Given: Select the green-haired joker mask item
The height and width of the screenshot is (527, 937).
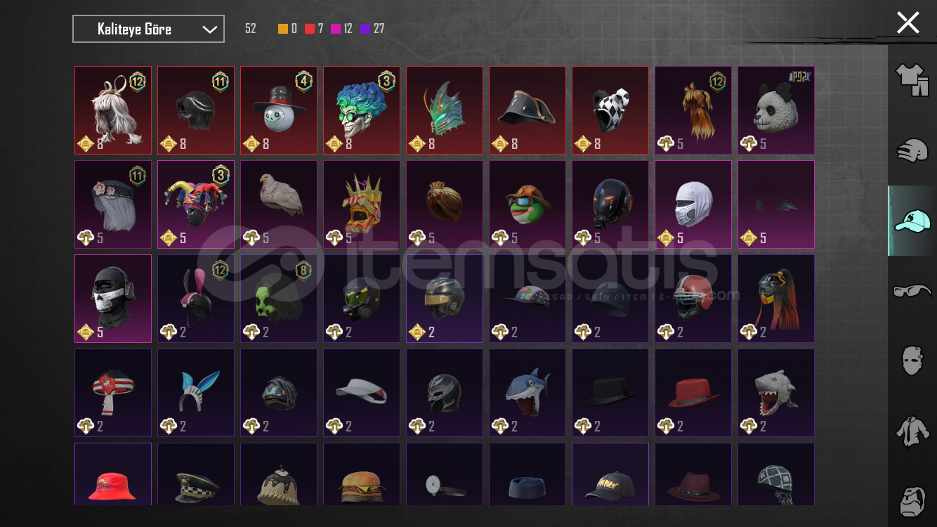Looking at the screenshot, I should (x=362, y=110).
